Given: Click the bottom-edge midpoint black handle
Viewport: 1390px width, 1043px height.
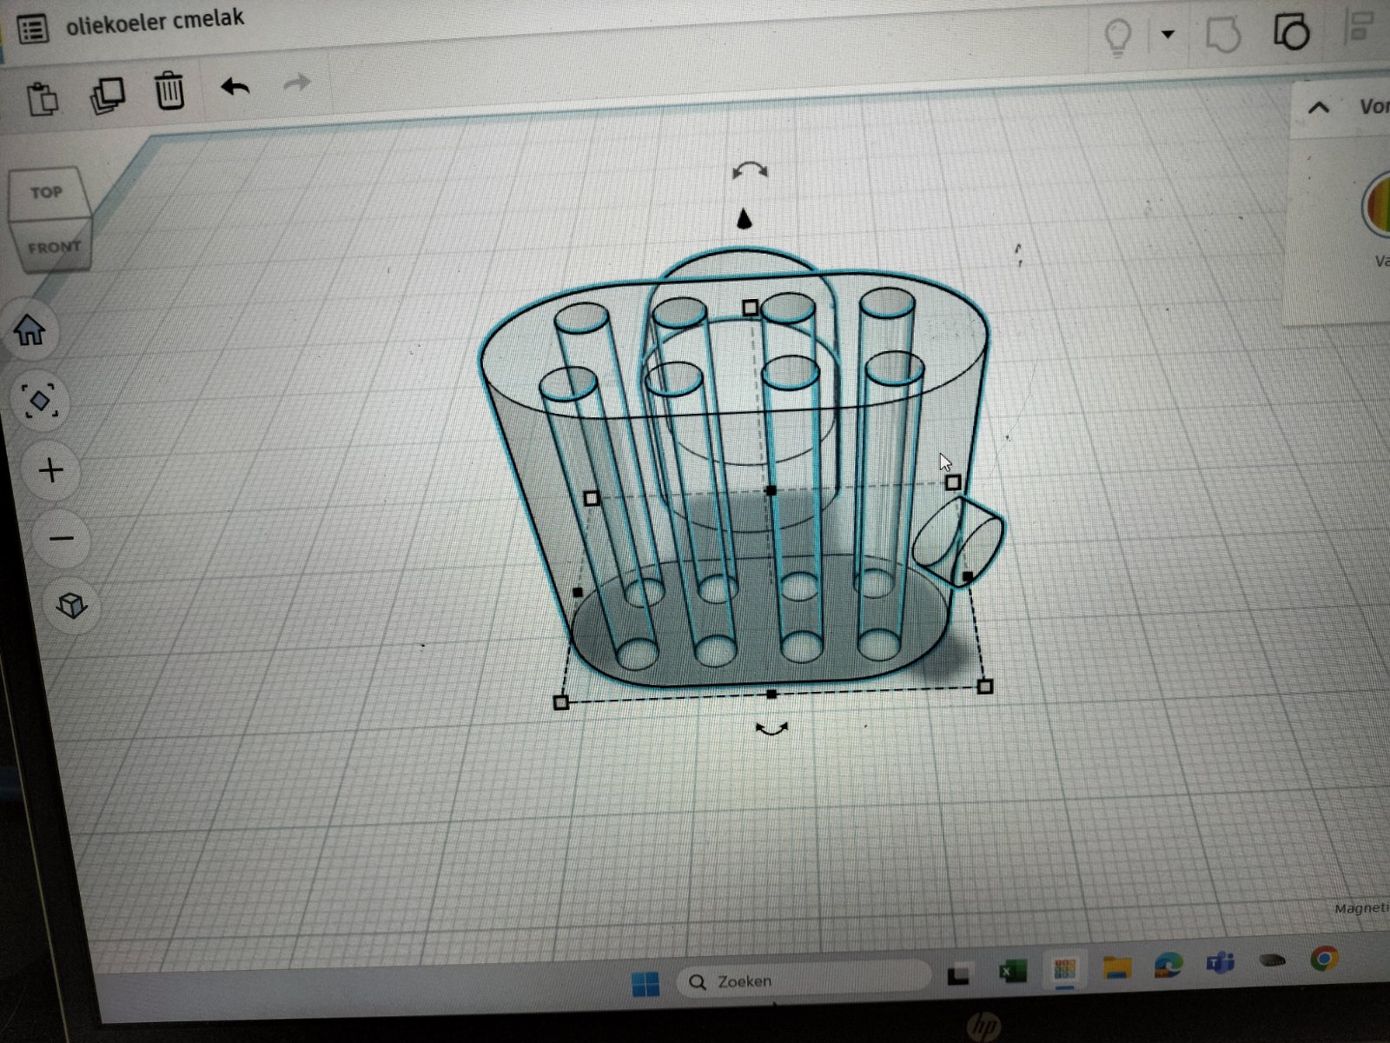Looking at the screenshot, I should point(772,694).
